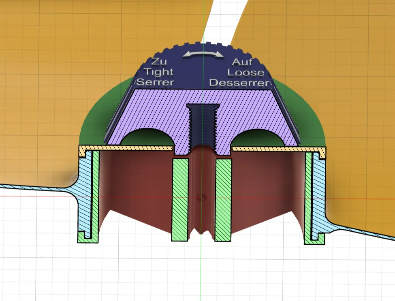This screenshot has height=301, width=395.
Task: Select the "Auf" text on the knob
Action: 242,62
